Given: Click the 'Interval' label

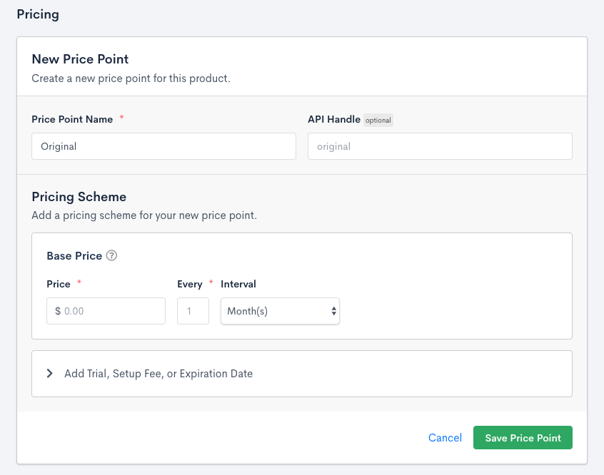Looking at the screenshot, I should click(238, 284).
